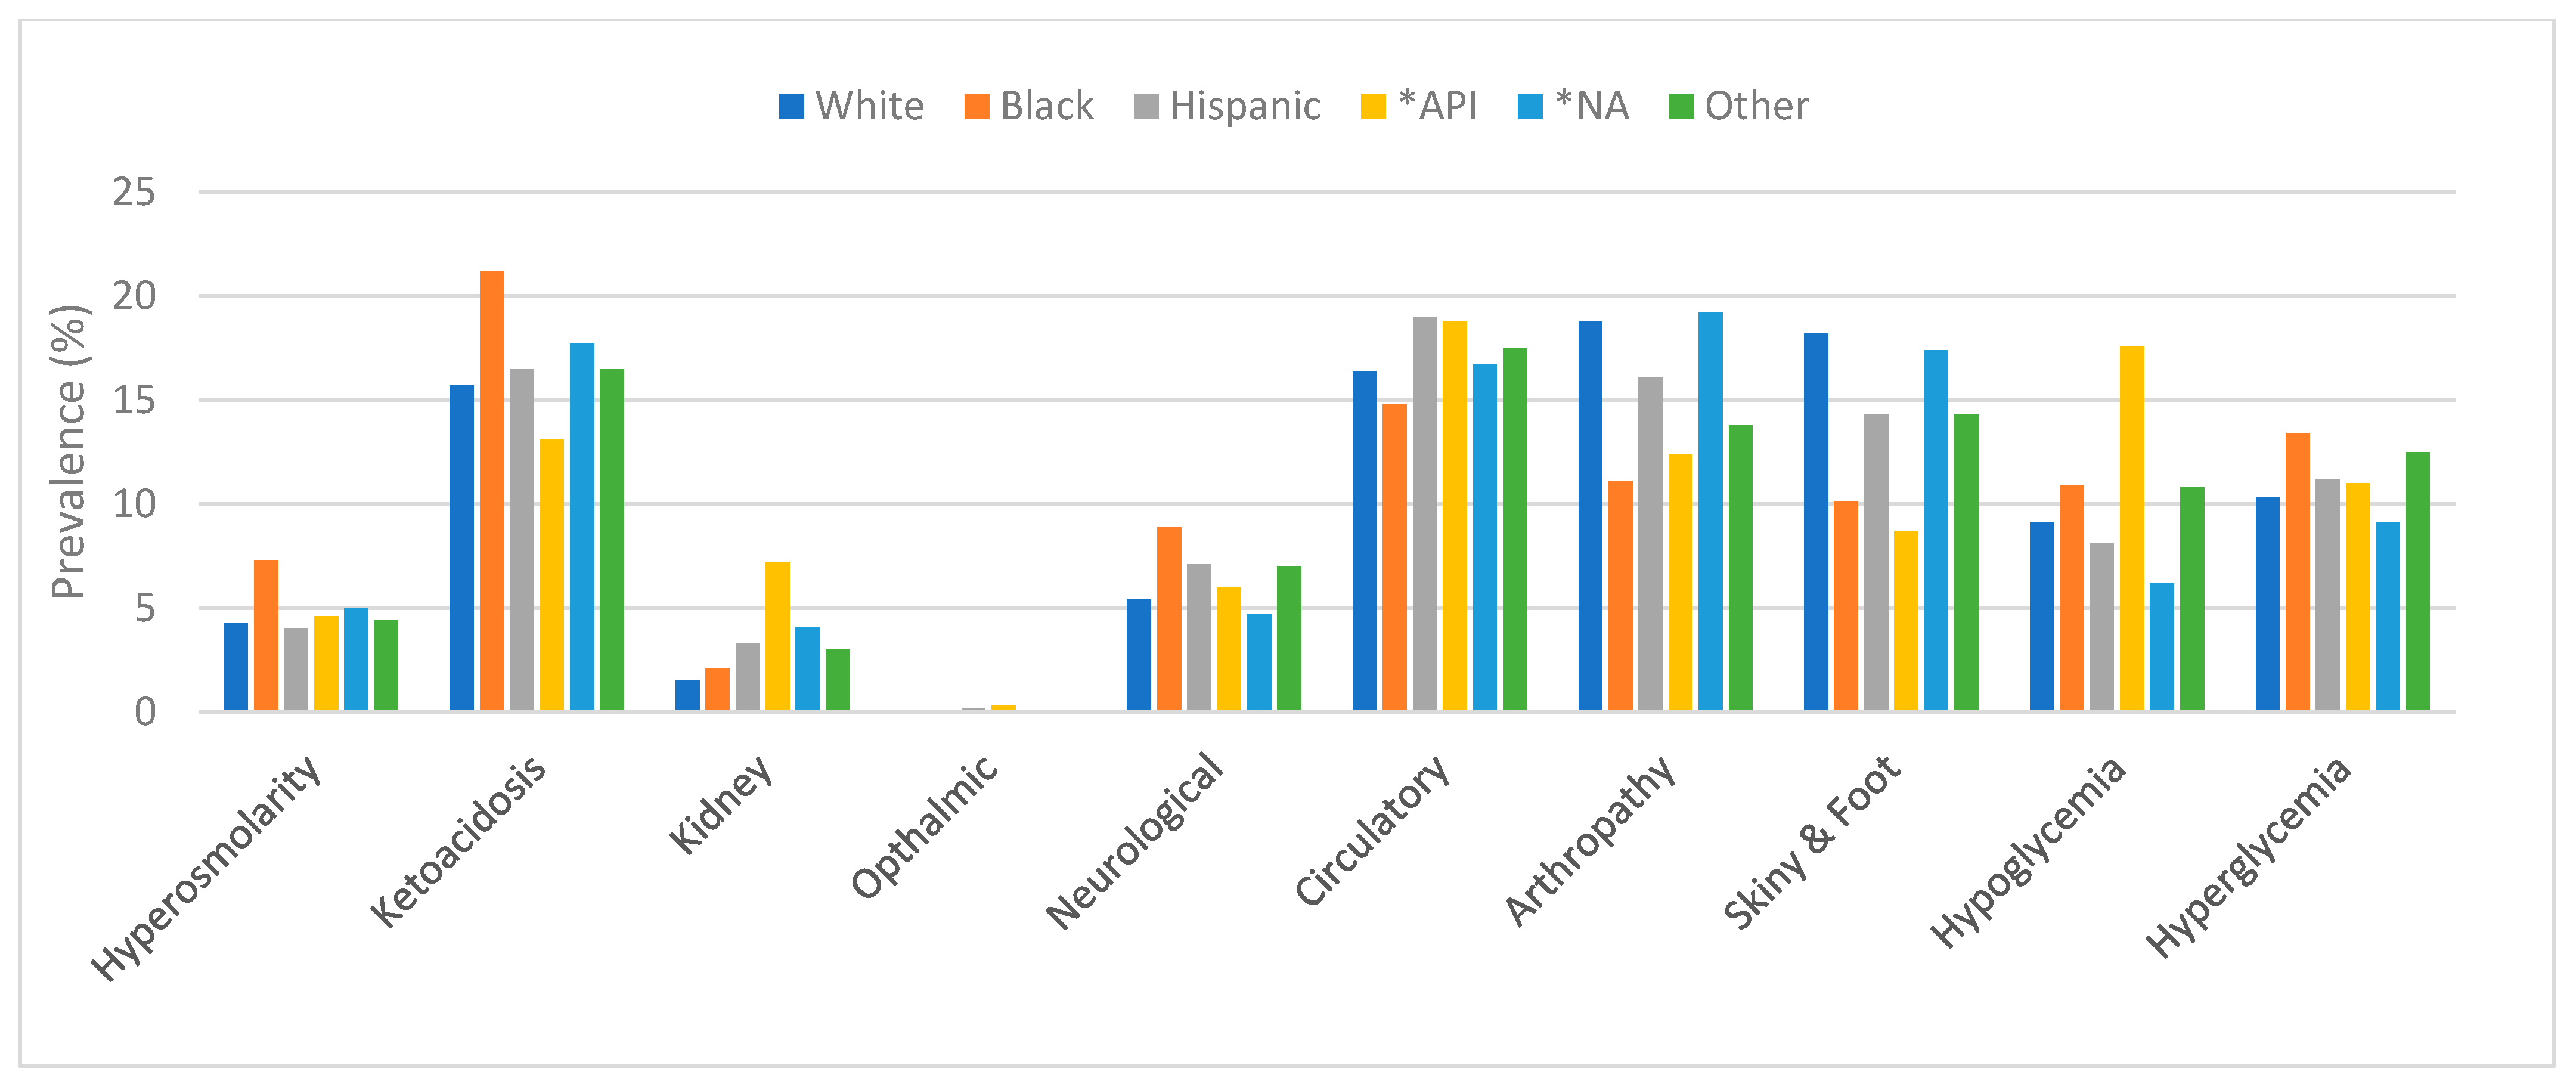Select the Prevalence (%) axis title

(69, 452)
